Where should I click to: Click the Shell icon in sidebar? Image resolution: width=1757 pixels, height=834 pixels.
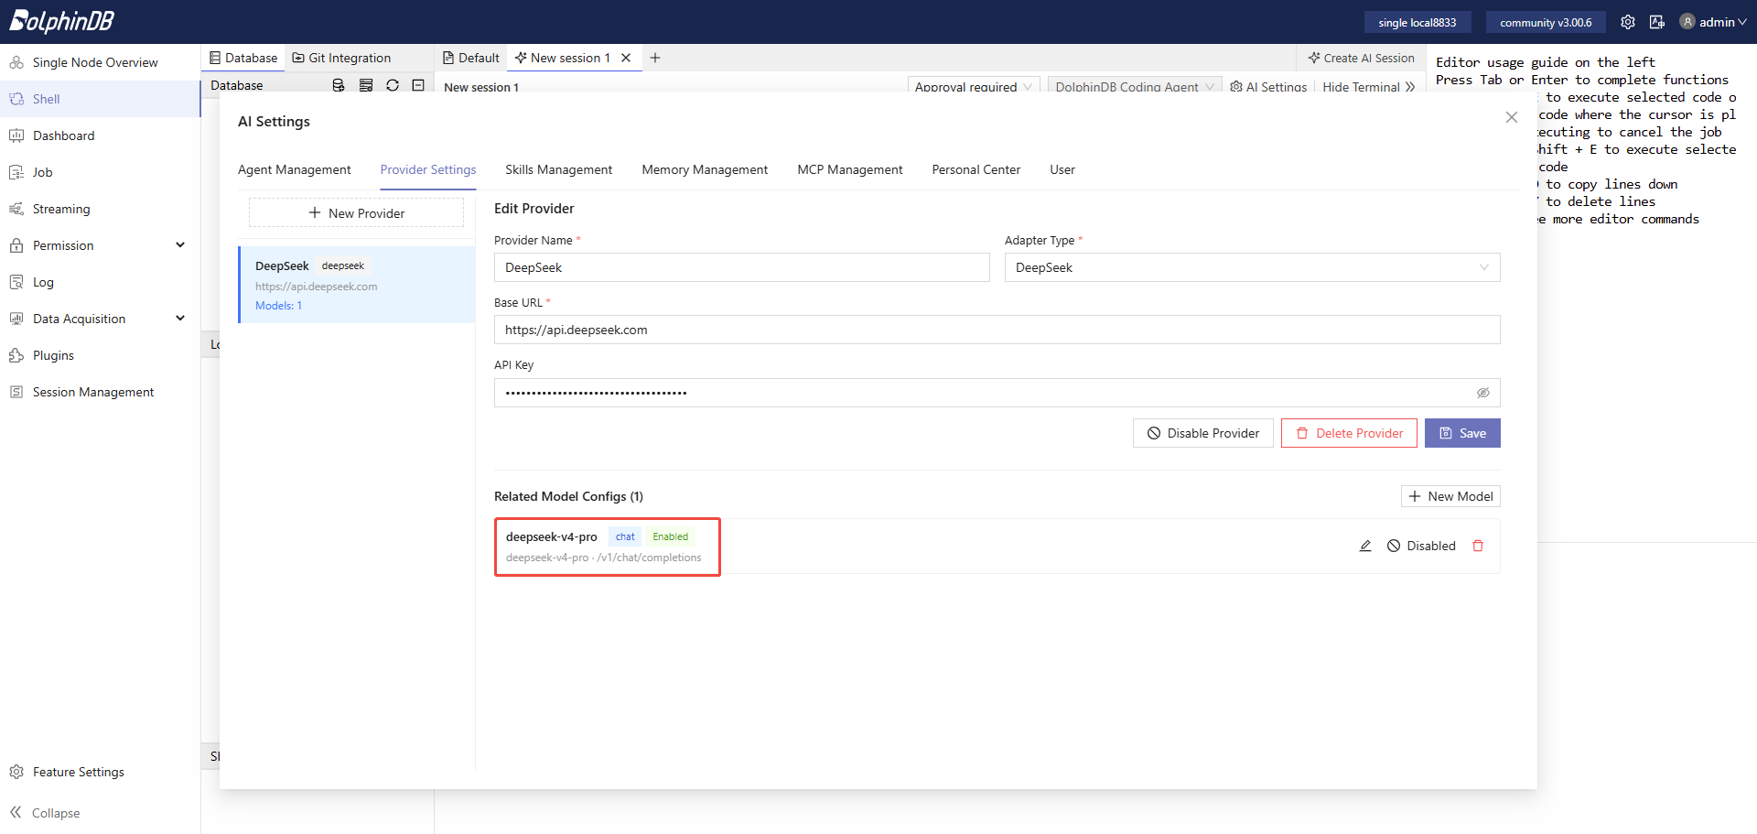(x=16, y=99)
